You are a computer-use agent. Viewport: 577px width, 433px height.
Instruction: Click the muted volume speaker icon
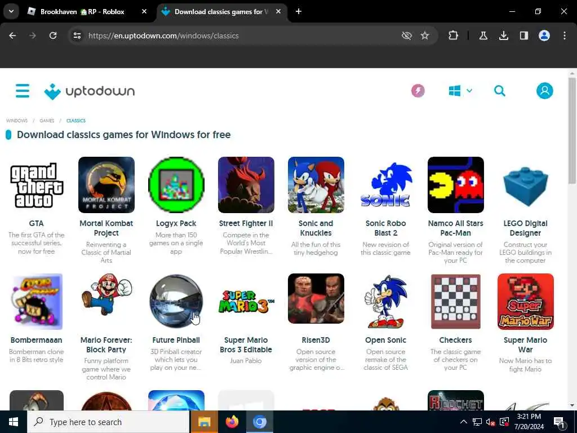pyautogui.click(x=490, y=422)
